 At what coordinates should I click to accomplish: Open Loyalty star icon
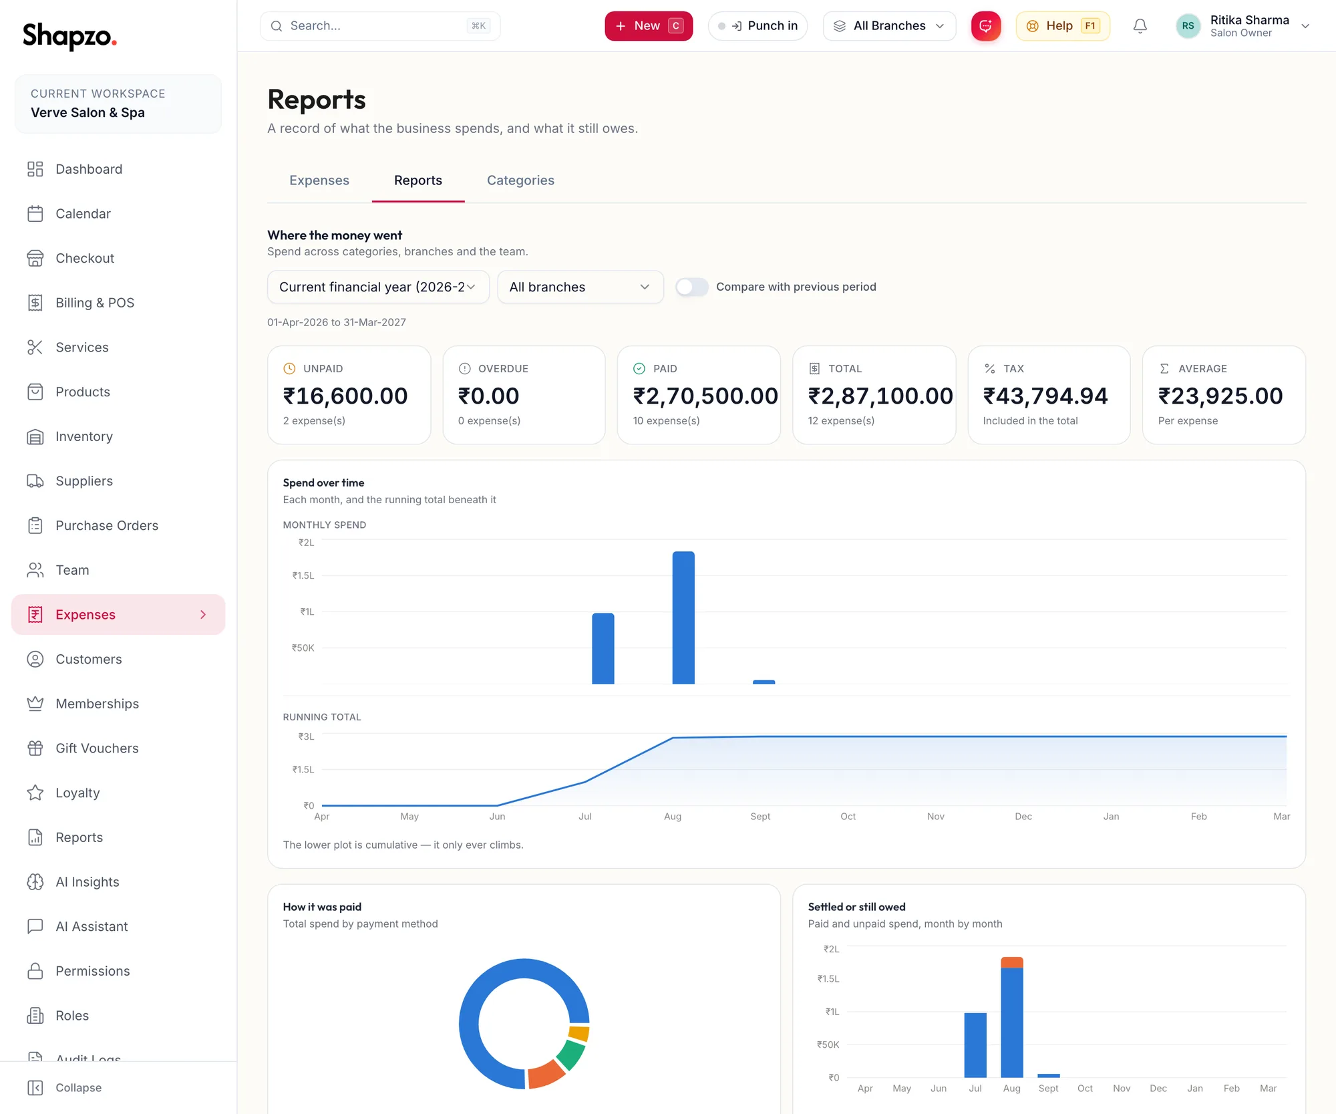[35, 793]
